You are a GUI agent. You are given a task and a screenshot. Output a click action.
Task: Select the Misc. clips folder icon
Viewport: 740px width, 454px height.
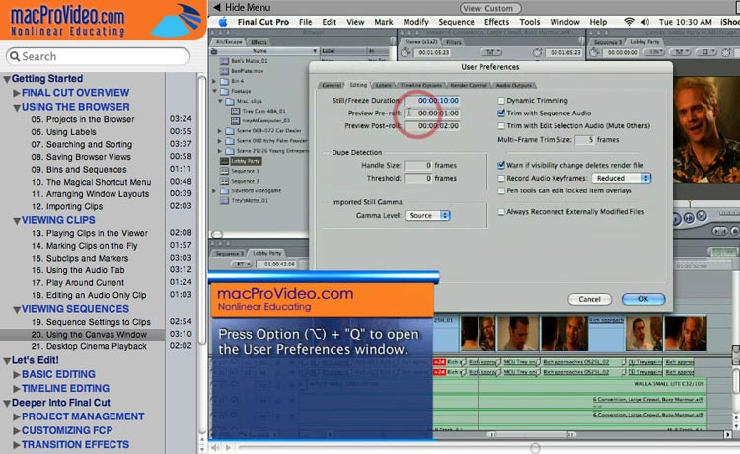[x=230, y=101]
